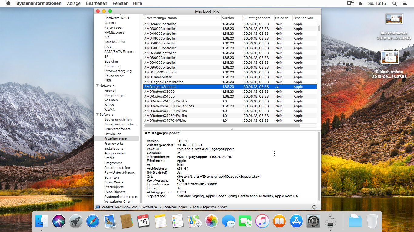
Task: Open the App Store dock icon
Action: 296,222
